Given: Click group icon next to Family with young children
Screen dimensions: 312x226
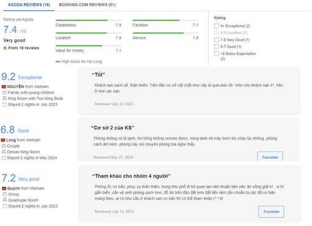Looking at the screenshot, I should [5, 93].
